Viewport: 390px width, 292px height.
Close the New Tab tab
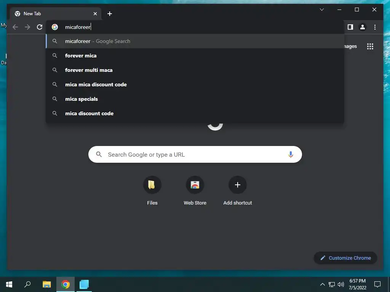[x=95, y=14]
